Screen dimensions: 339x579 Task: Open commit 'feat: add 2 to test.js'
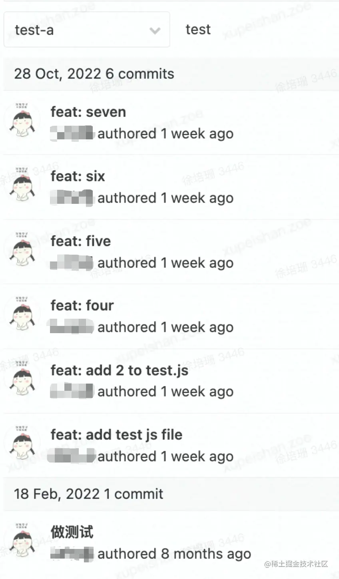(119, 370)
